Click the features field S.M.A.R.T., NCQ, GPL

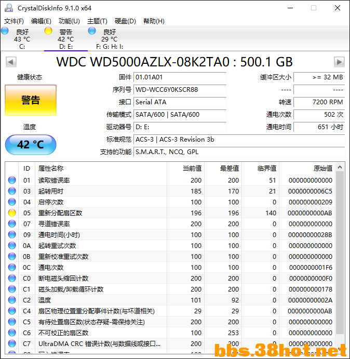tap(239, 152)
